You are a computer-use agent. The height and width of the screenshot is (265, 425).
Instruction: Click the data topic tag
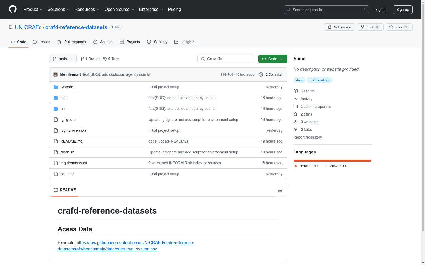click(299, 80)
